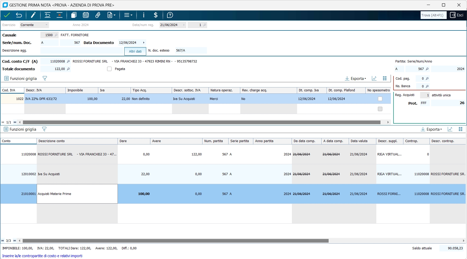Tick the No spesometro checkbox on empty row
Screen dimensions: 467x259
point(380,109)
